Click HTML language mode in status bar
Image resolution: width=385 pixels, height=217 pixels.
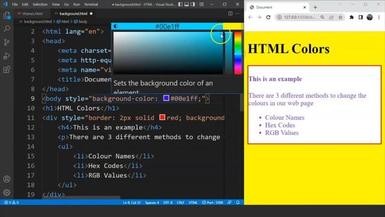point(193,203)
